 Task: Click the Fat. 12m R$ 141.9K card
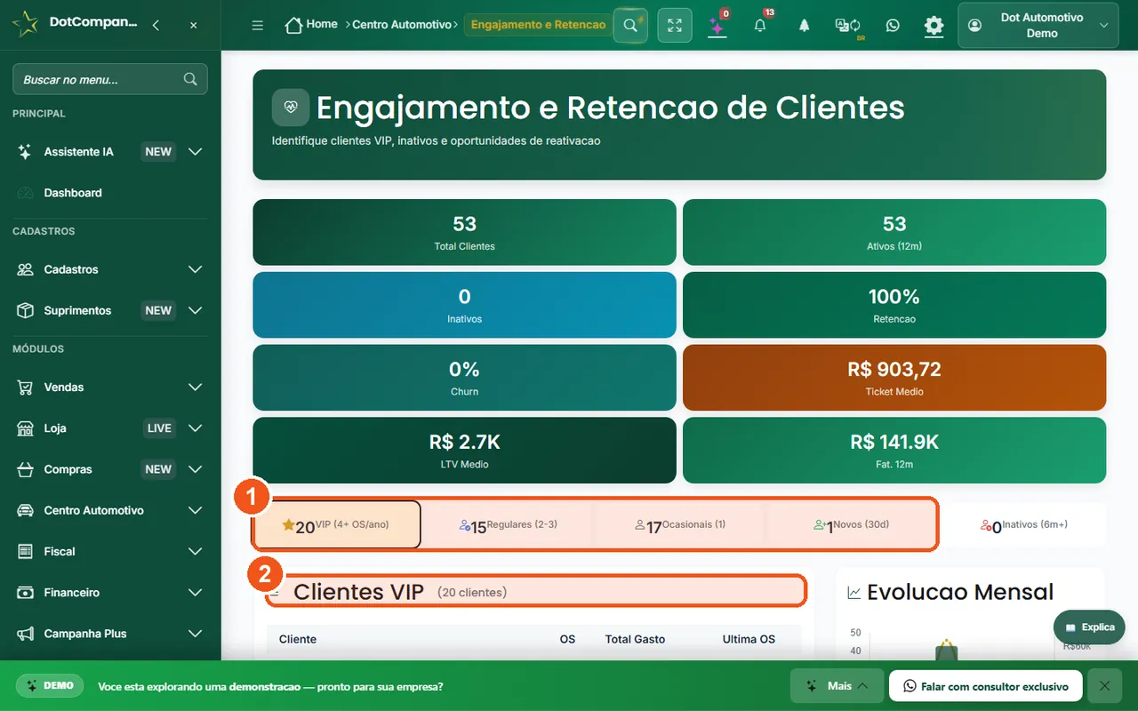(x=894, y=451)
